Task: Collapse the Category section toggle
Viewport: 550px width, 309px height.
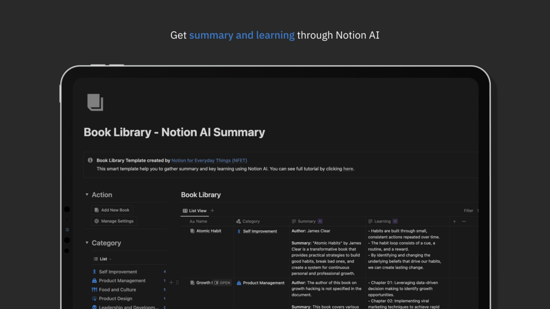Action: point(87,242)
